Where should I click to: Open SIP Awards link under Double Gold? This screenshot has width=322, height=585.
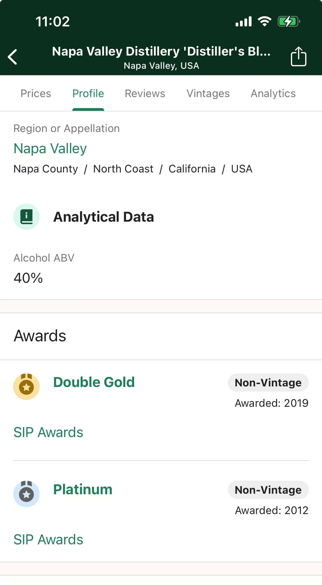[x=48, y=432]
